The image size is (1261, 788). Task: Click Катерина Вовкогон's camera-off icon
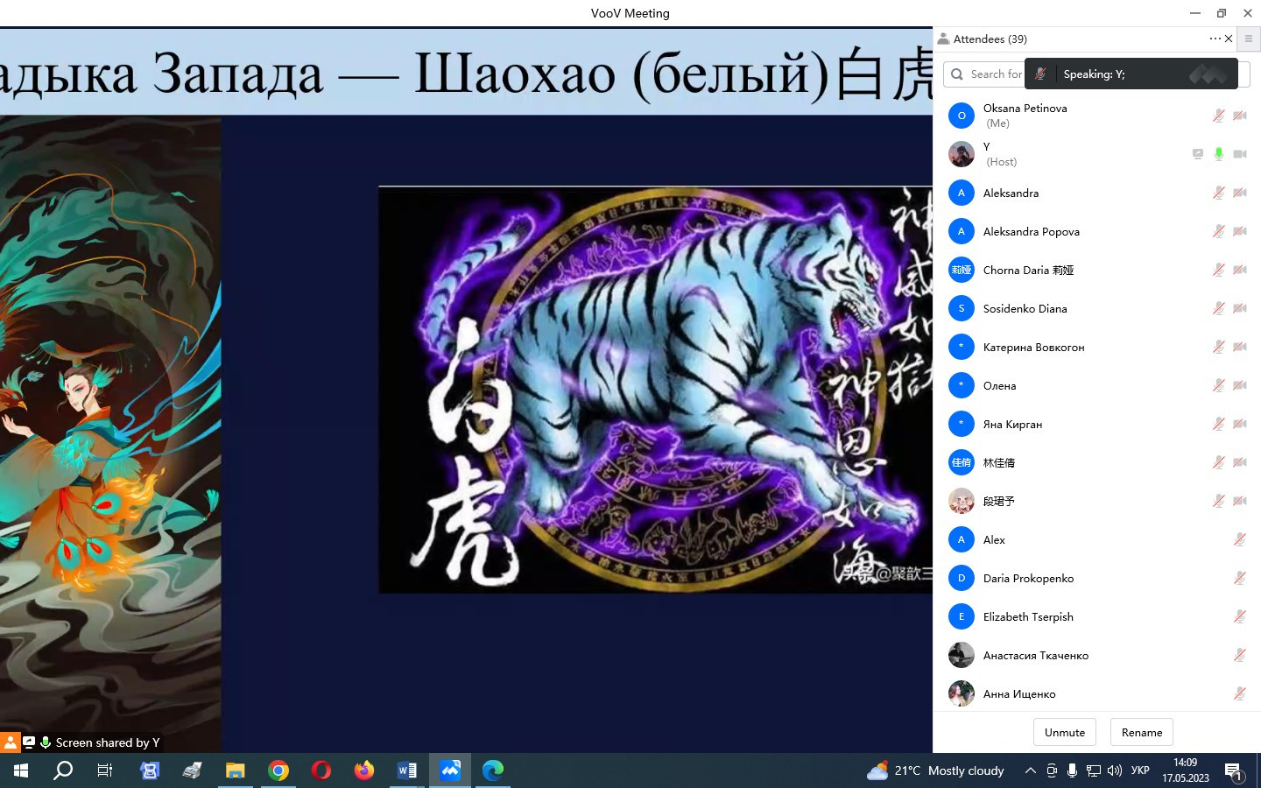click(1240, 347)
